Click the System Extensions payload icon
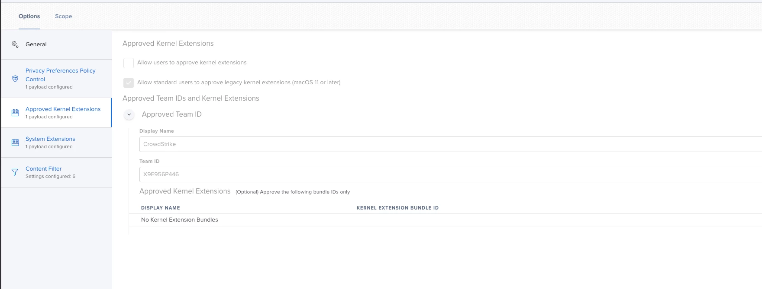The image size is (762, 289). [15, 143]
